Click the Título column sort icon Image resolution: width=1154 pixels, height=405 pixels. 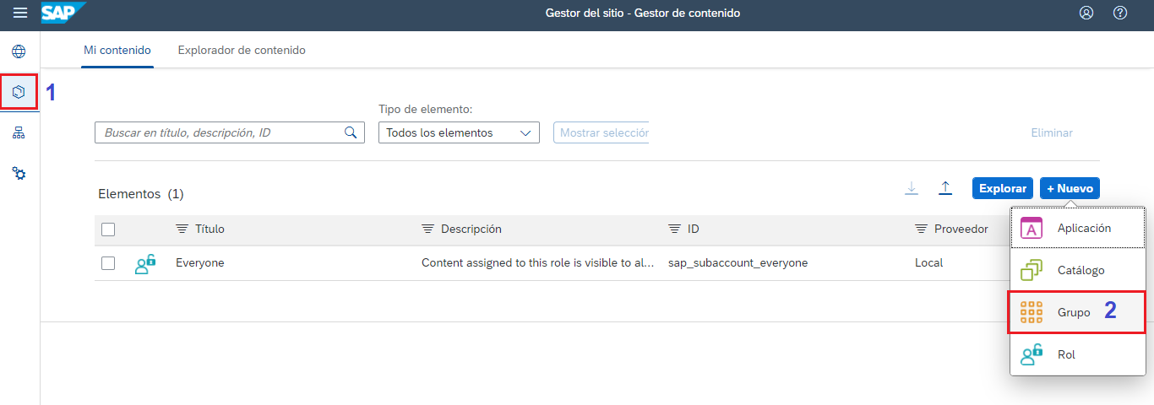coord(182,229)
